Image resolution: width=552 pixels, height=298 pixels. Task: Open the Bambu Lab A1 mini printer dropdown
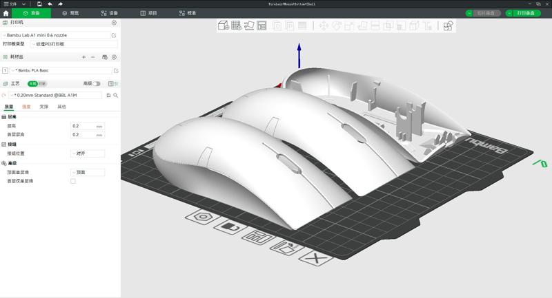[58, 34]
